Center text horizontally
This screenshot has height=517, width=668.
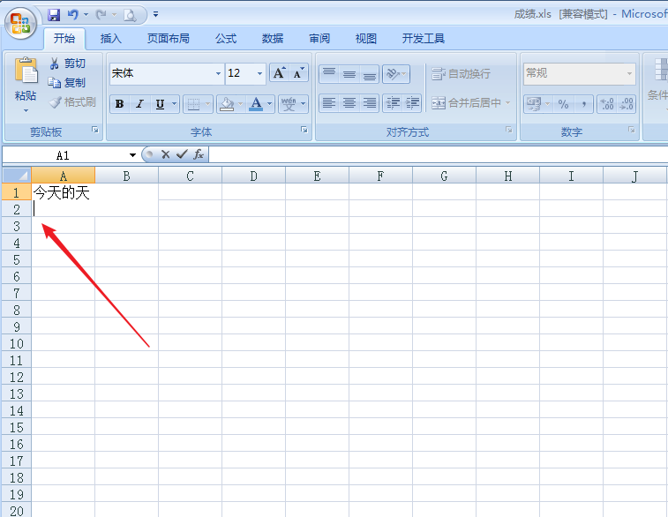[x=349, y=103]
